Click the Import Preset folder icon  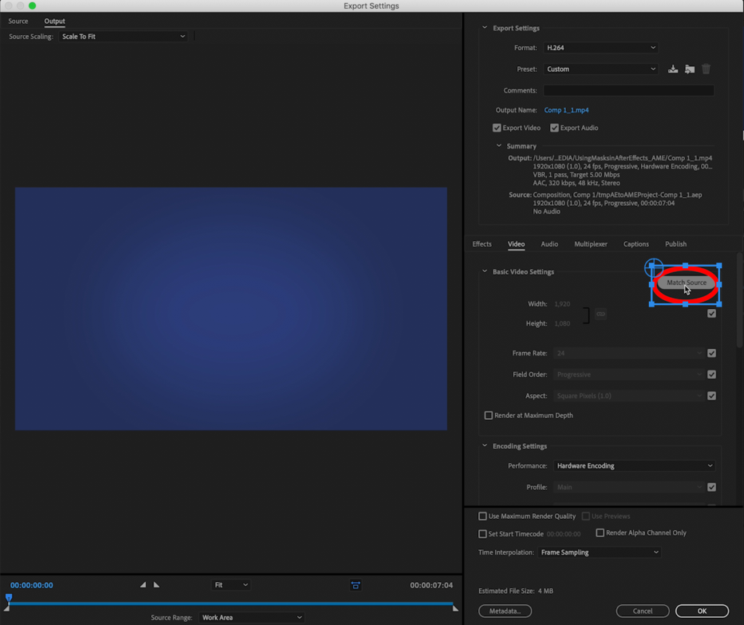pos(690,69)
